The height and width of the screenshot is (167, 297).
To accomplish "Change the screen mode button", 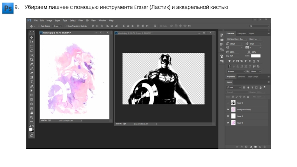I will click(x=32, y=136).
